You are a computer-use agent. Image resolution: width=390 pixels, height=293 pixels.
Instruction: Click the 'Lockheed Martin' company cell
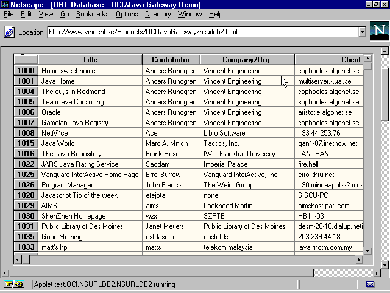247,206
